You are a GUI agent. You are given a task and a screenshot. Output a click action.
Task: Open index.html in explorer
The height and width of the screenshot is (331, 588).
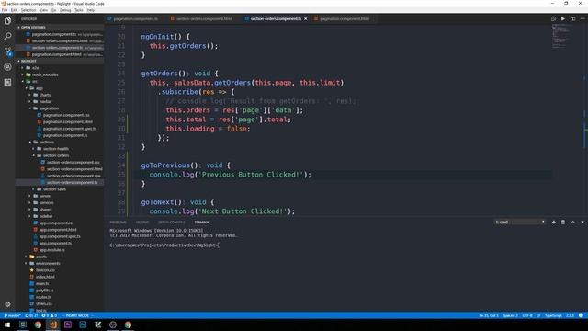click(45, 277)
